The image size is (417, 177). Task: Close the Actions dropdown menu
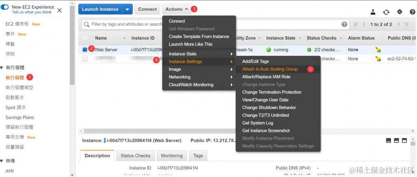(177, 9)
